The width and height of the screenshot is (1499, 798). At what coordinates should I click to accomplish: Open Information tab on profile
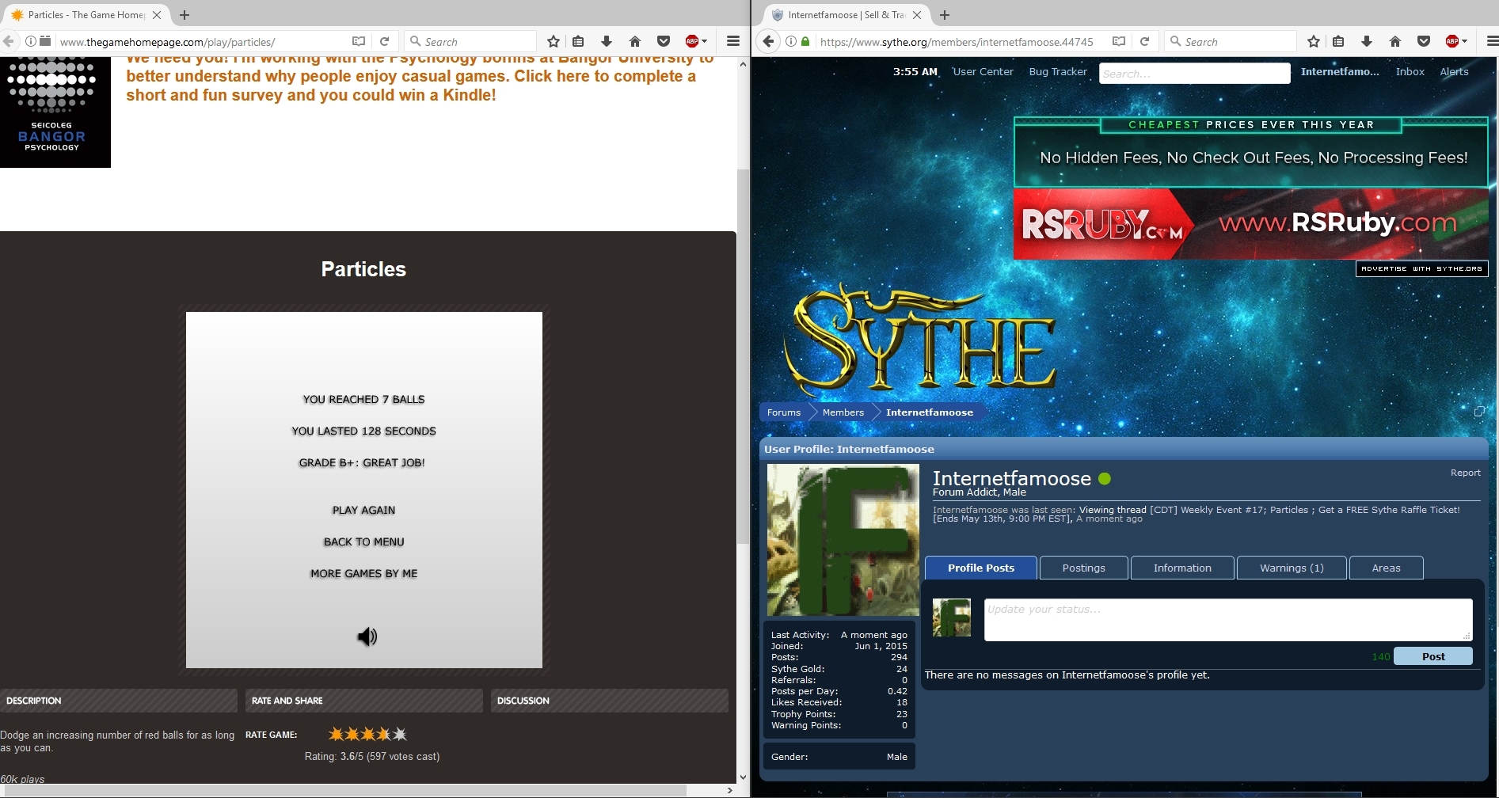click(1182, 568)
